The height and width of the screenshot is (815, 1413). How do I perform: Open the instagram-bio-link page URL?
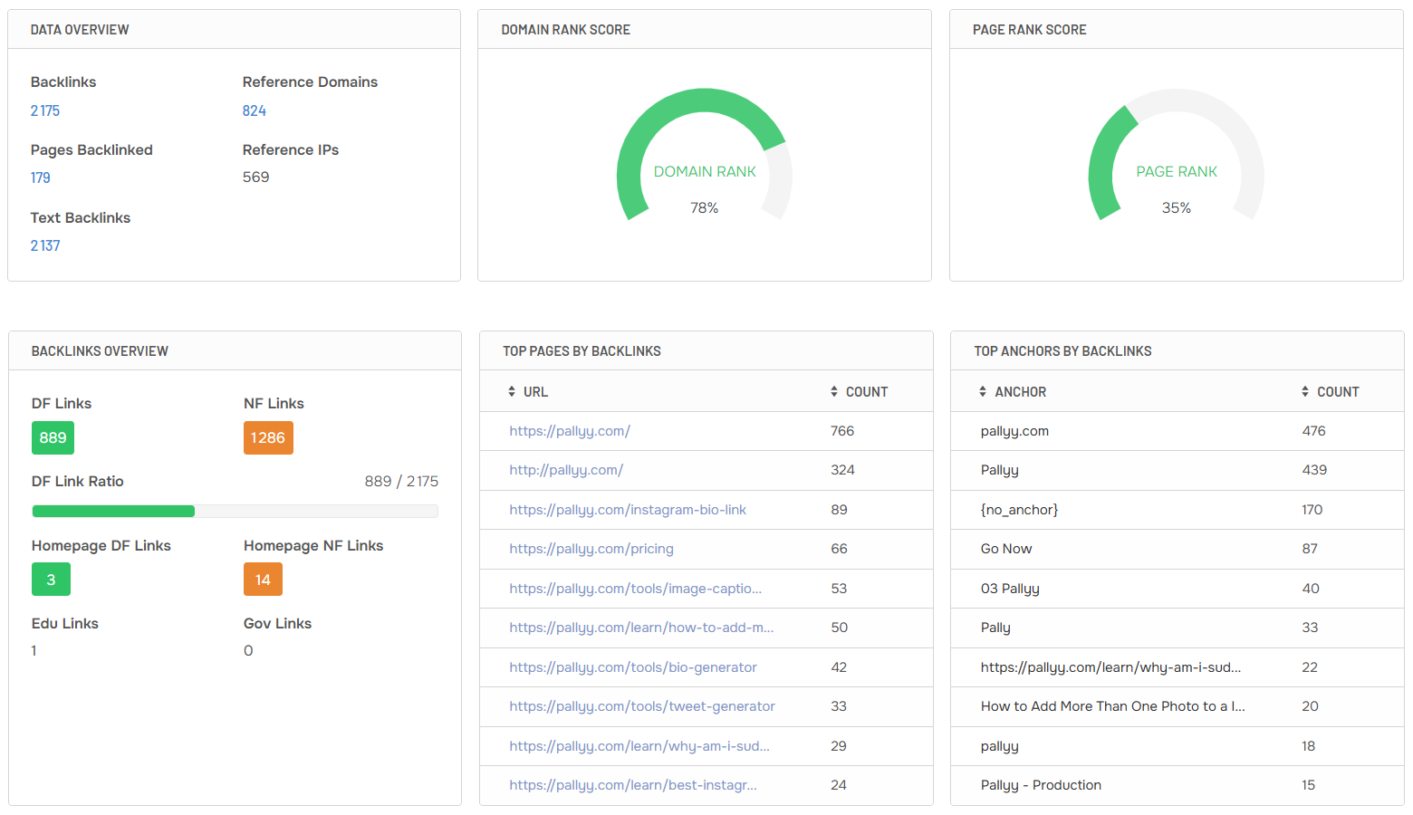click(628, 510)
